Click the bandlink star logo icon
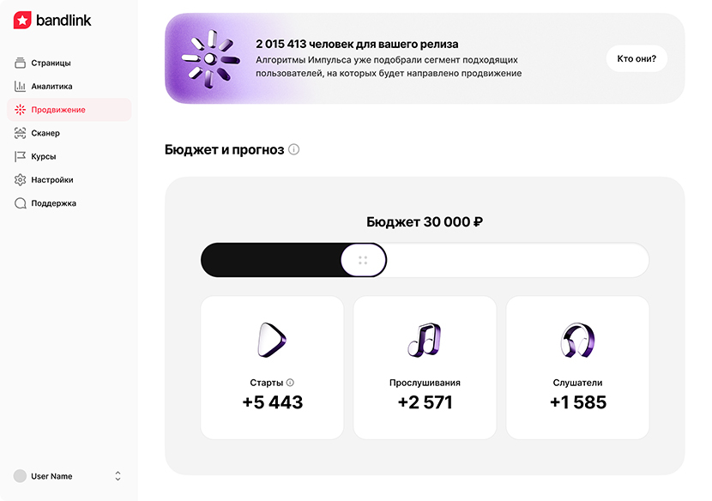Image resolution: width=712 pixels, height=501 pixels. 22,20
